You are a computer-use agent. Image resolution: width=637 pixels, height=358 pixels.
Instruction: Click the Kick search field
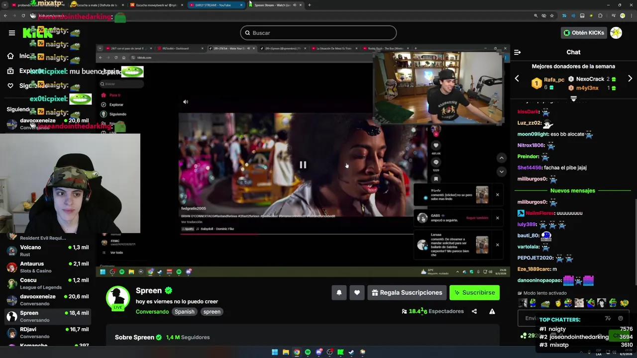click(x=318, y=33)
